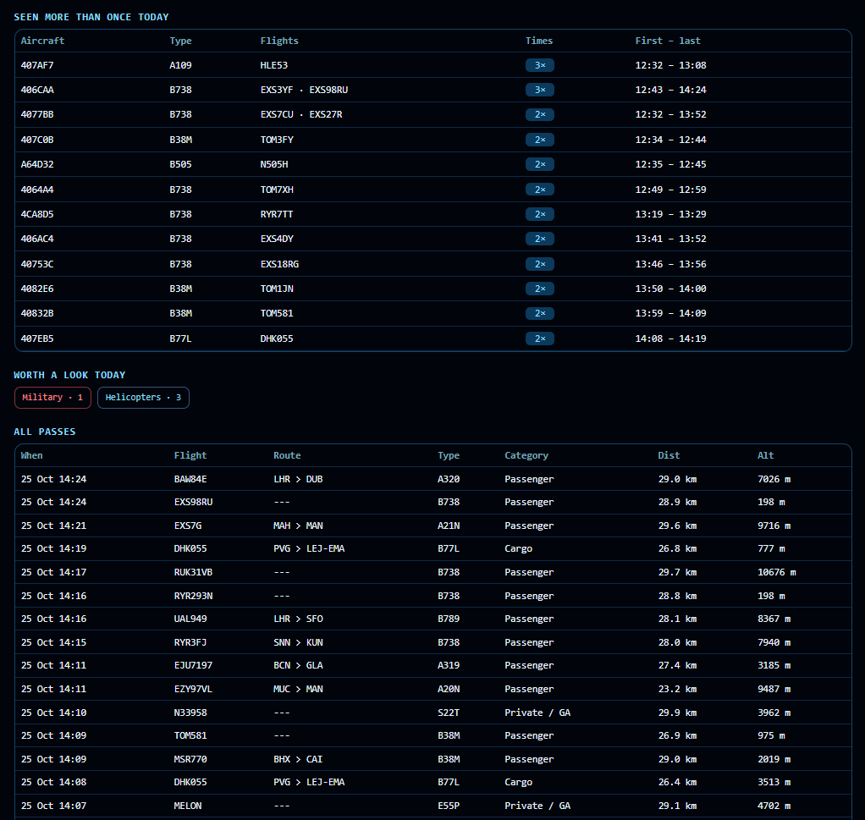Click the First – last column header
865x820 pixels.
[668, 41]
